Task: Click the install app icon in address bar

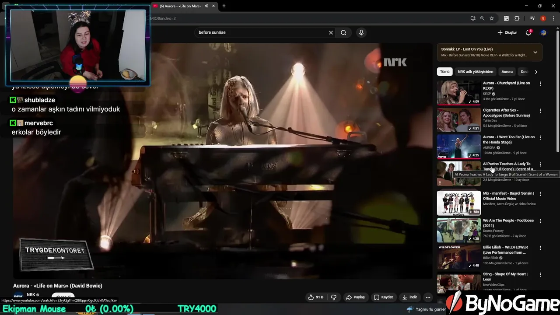Action: [x=473, y=18]
